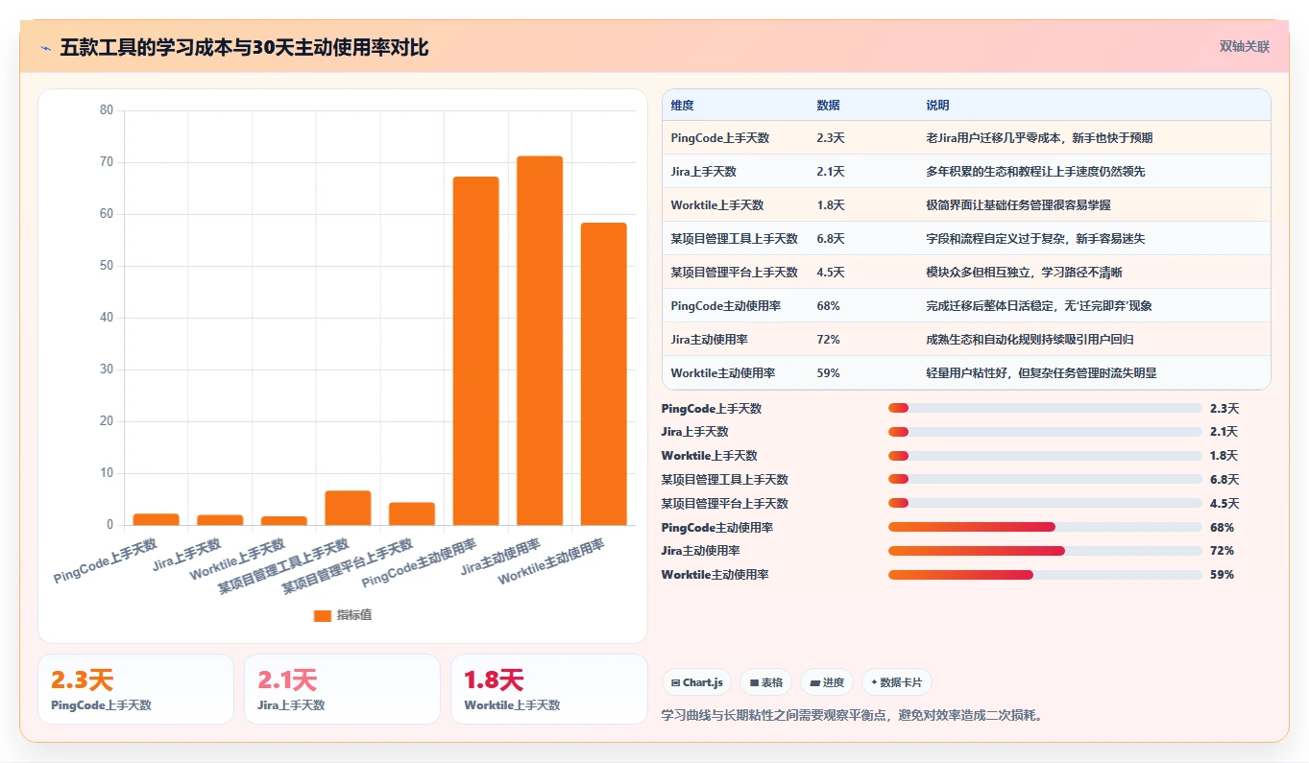The width and height of the screenshot is (1309, 763).
Task: Click the 某项目管理工具上手天数 progress bar
Action: pos(1045,479)
